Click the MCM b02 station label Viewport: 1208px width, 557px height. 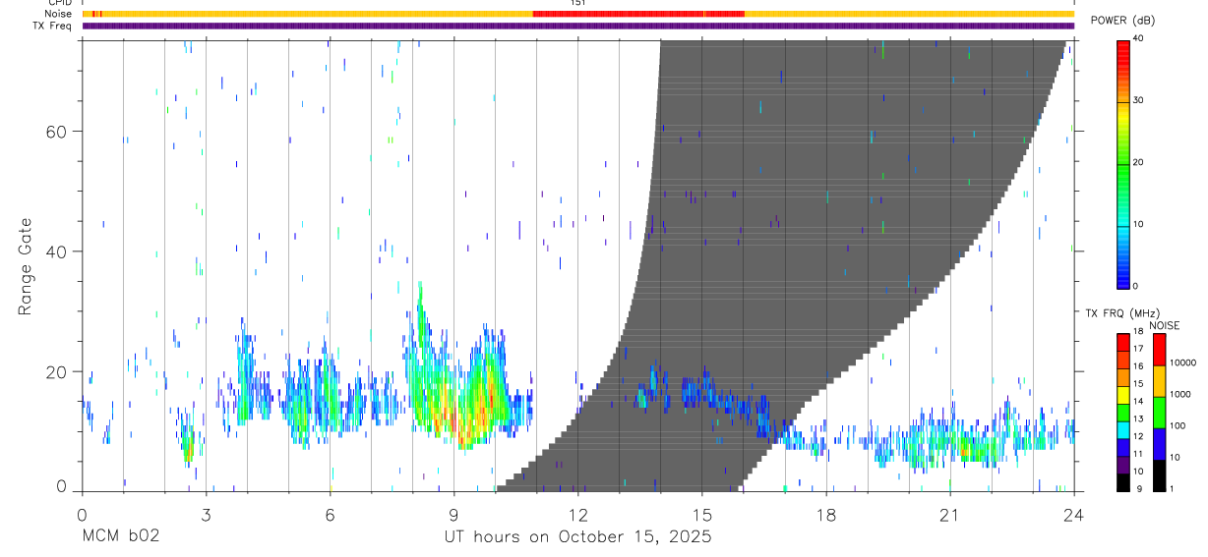tap(120, 536)
